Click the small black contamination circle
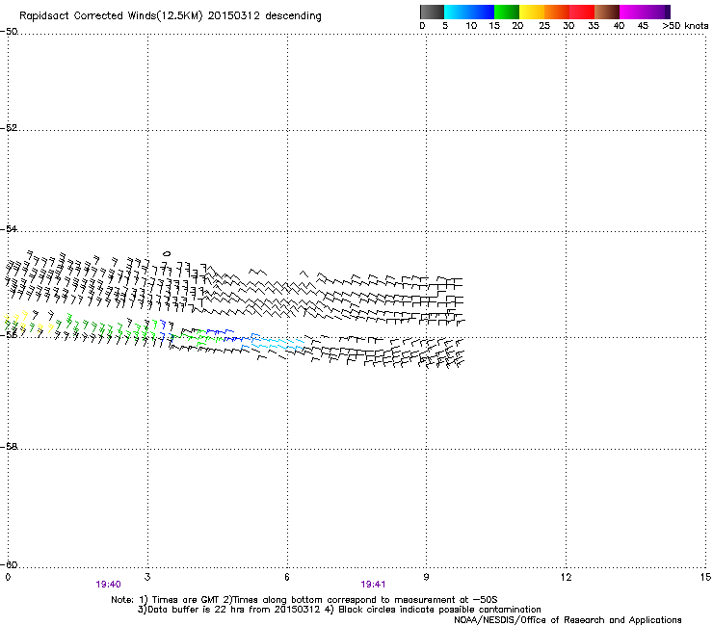Screen dimensions: 713x626 point(167,253)
